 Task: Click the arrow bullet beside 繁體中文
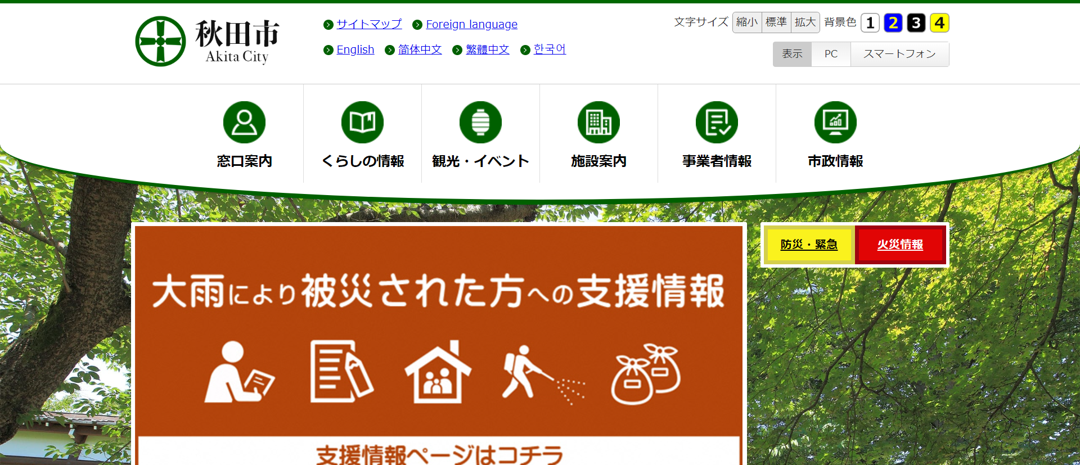(457, 50)
